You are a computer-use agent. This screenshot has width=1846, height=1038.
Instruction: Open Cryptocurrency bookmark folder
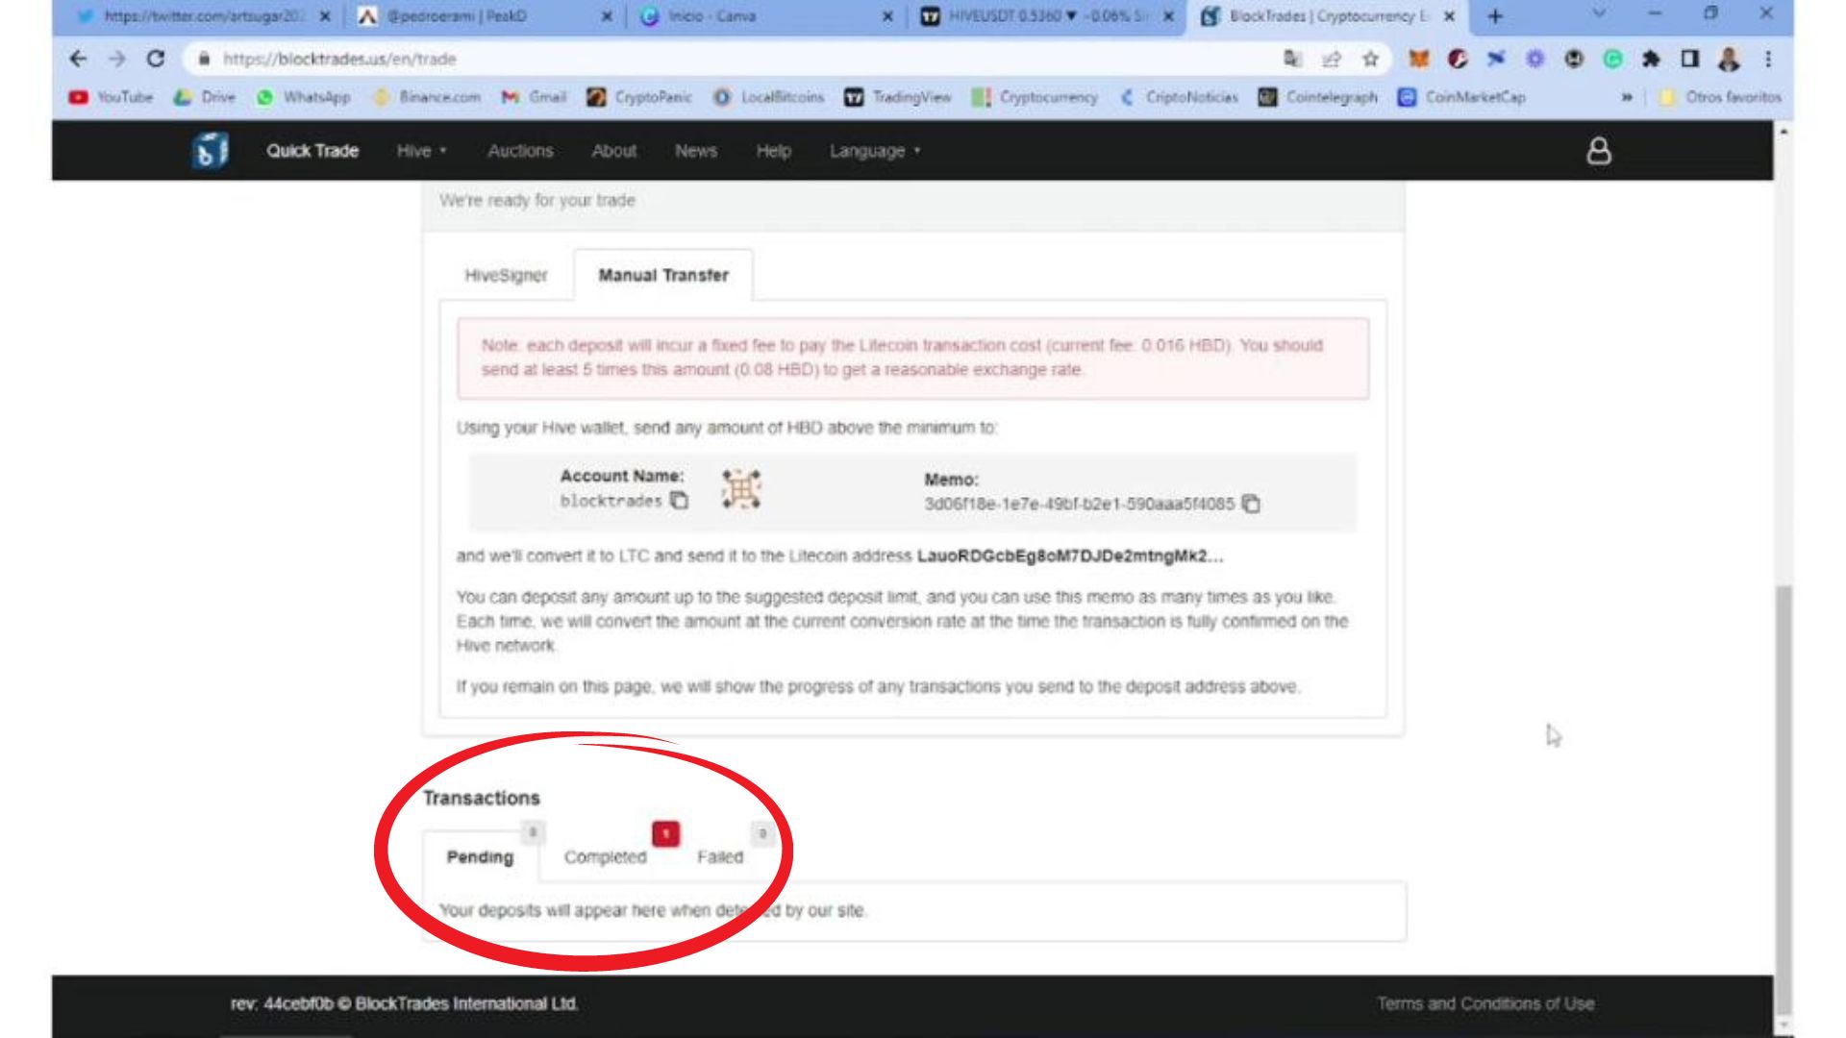pyautogui.click(x=1034, y=97)
